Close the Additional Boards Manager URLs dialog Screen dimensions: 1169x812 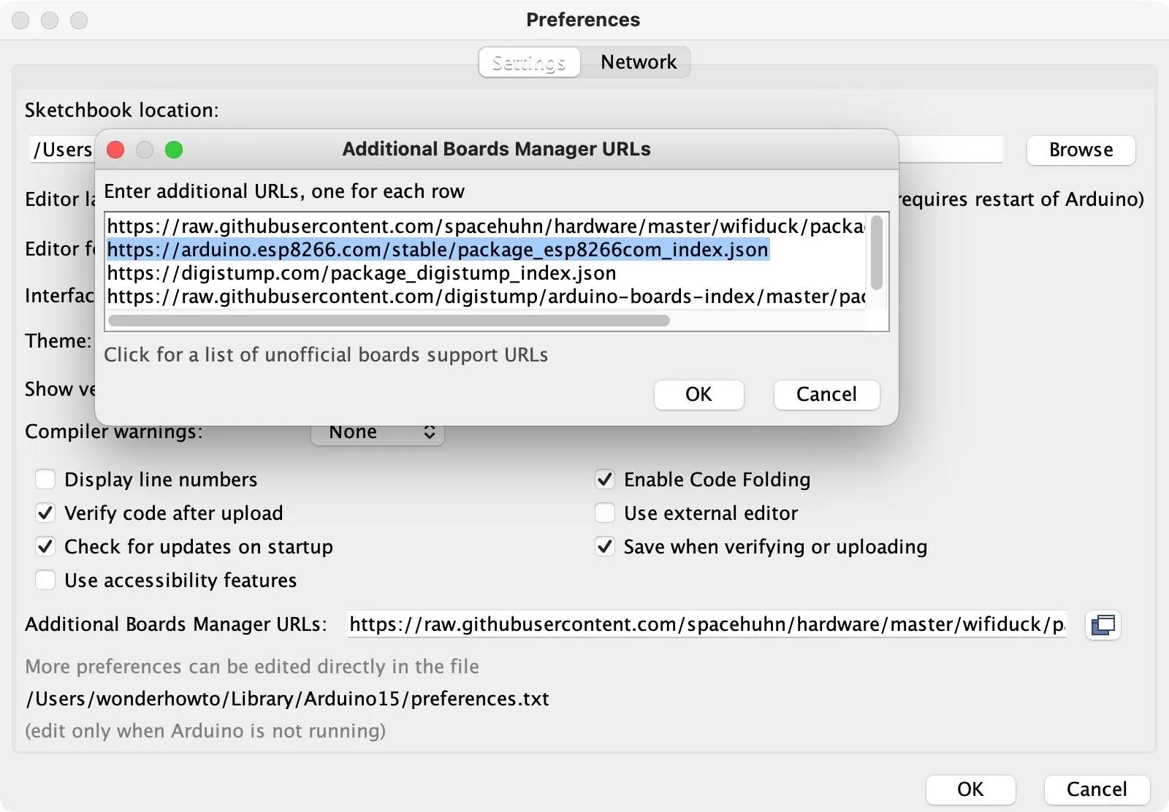(x=115, y=150)
